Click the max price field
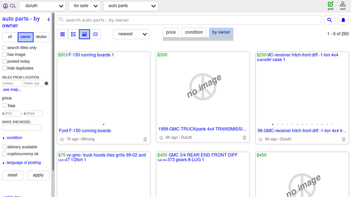 [x=35, y=113]
